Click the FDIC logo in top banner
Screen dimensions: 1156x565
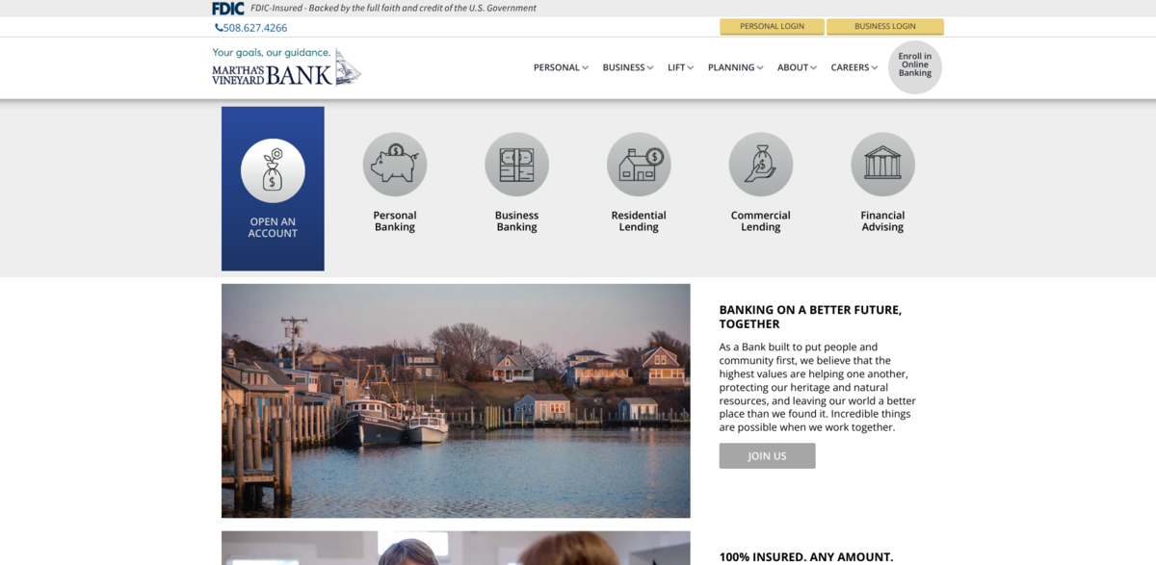pos(228,9)
